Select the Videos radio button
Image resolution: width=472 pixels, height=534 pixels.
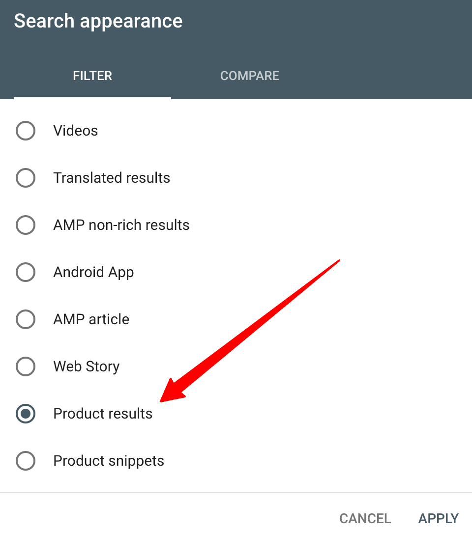coord(26,131)
